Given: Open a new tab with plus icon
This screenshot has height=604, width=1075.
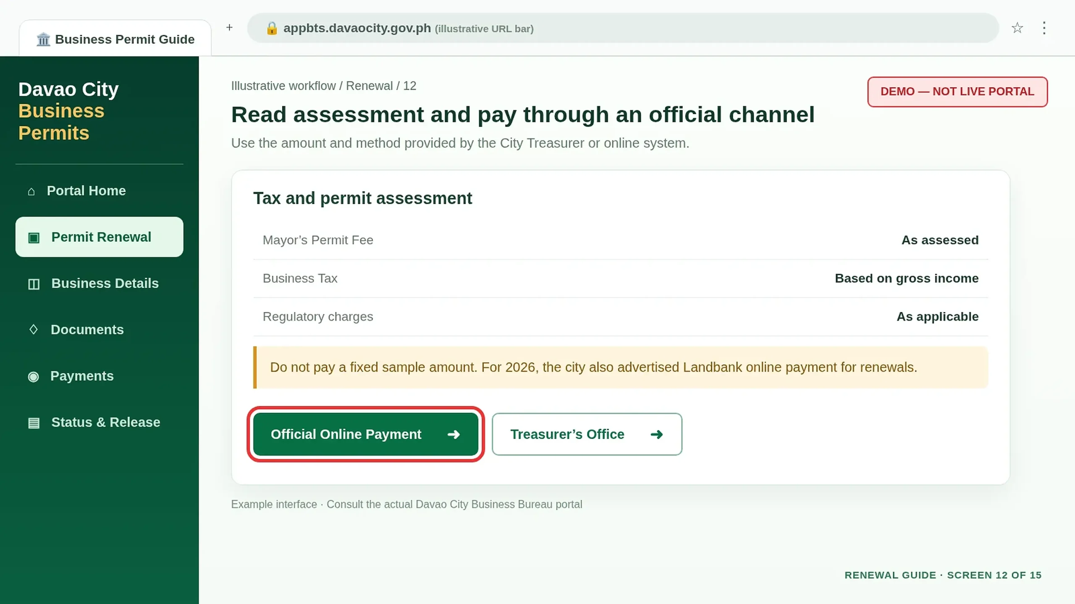Looking at the screenshot, I should coord(229,28).
